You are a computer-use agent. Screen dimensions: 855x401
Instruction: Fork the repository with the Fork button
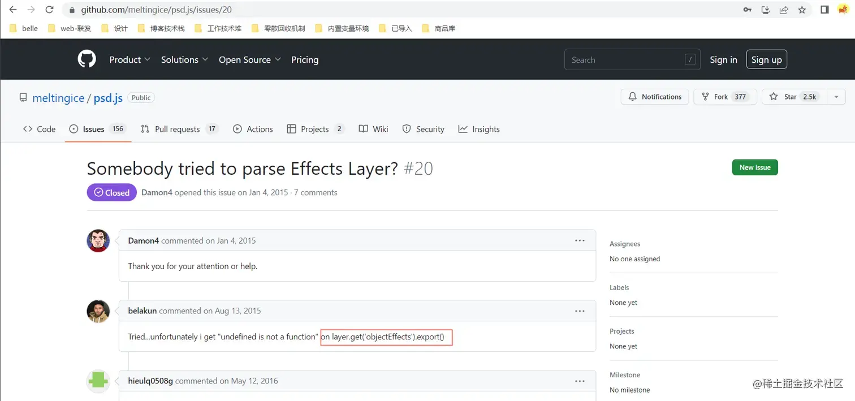point(726,97)
